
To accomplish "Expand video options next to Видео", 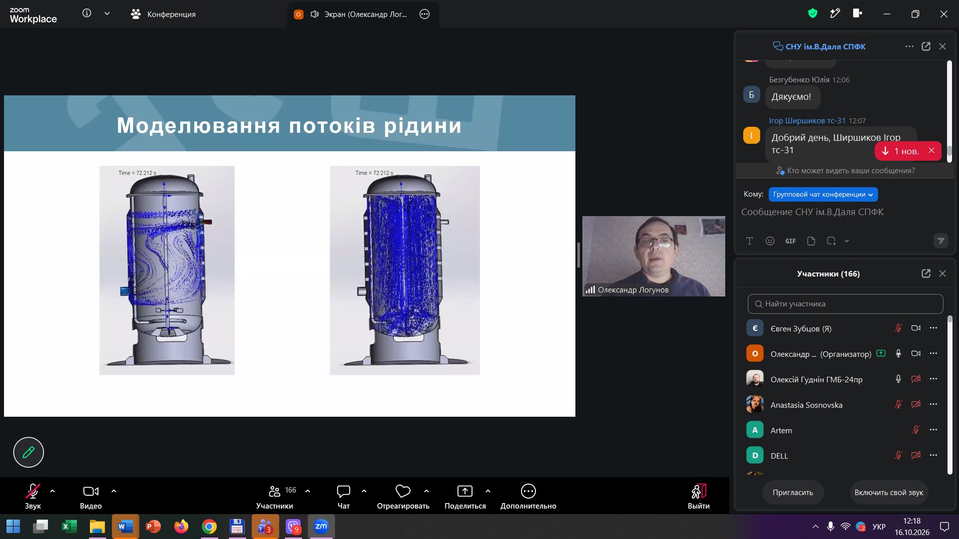I will click(114, 491).
